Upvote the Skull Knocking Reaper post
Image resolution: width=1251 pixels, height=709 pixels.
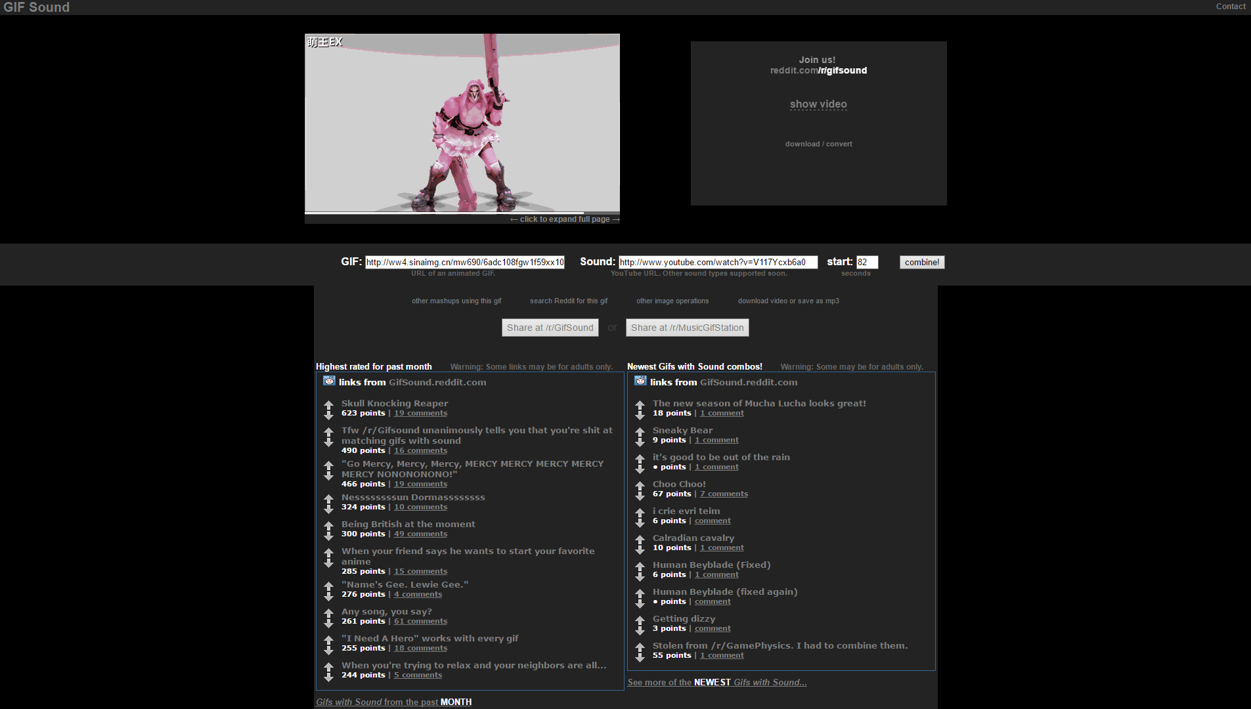329,405
